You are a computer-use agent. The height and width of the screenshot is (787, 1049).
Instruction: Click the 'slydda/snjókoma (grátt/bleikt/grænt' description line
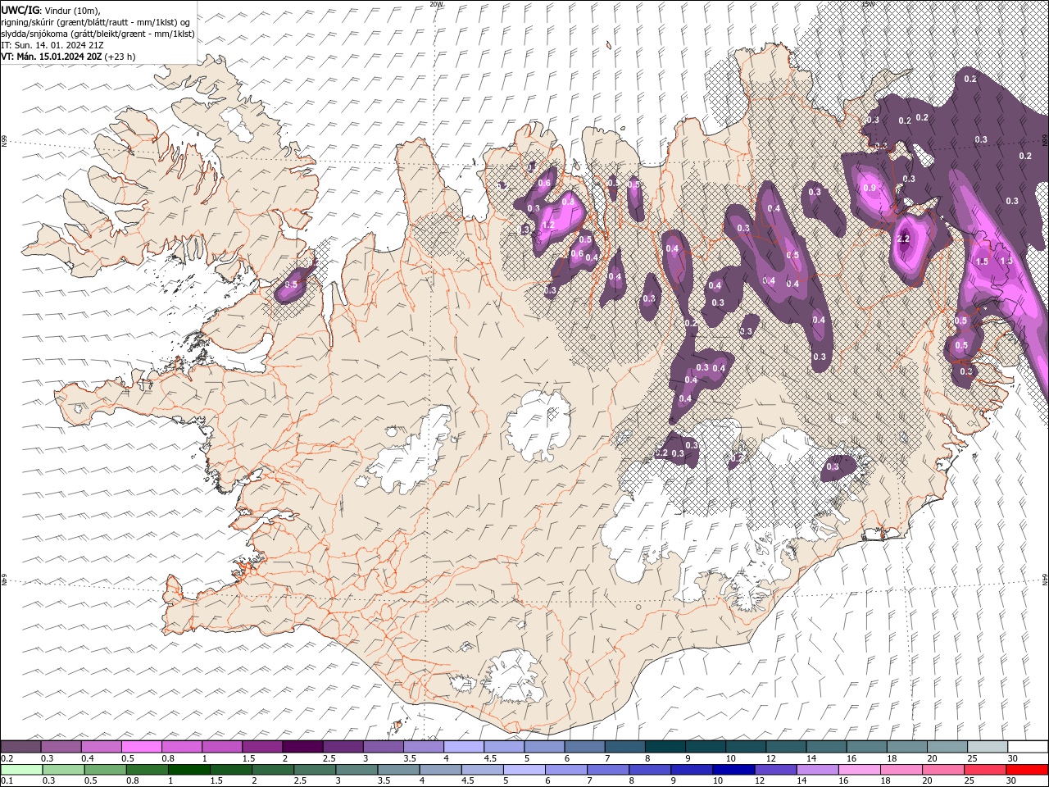coord(98,34)
